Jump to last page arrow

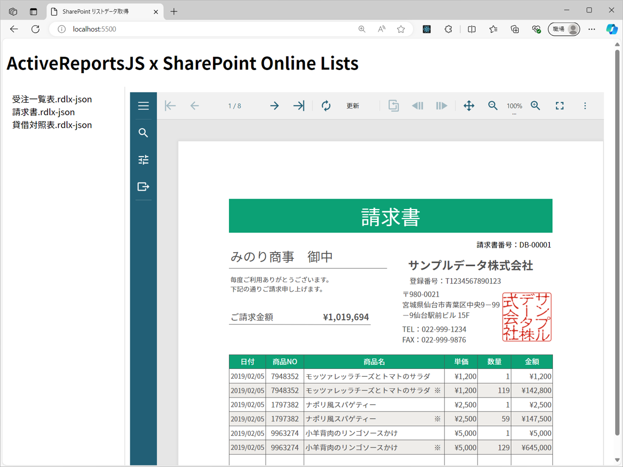coord(299,106)
